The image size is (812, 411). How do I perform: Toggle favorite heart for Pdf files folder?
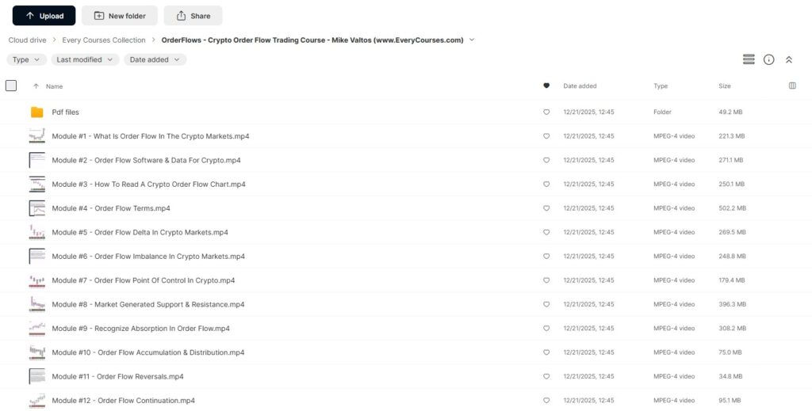tap(546, 112)
